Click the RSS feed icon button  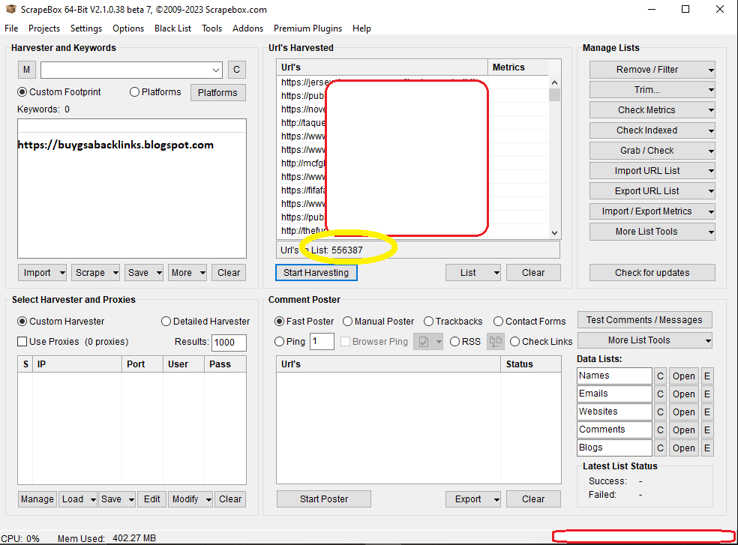[x=495, y=342]
